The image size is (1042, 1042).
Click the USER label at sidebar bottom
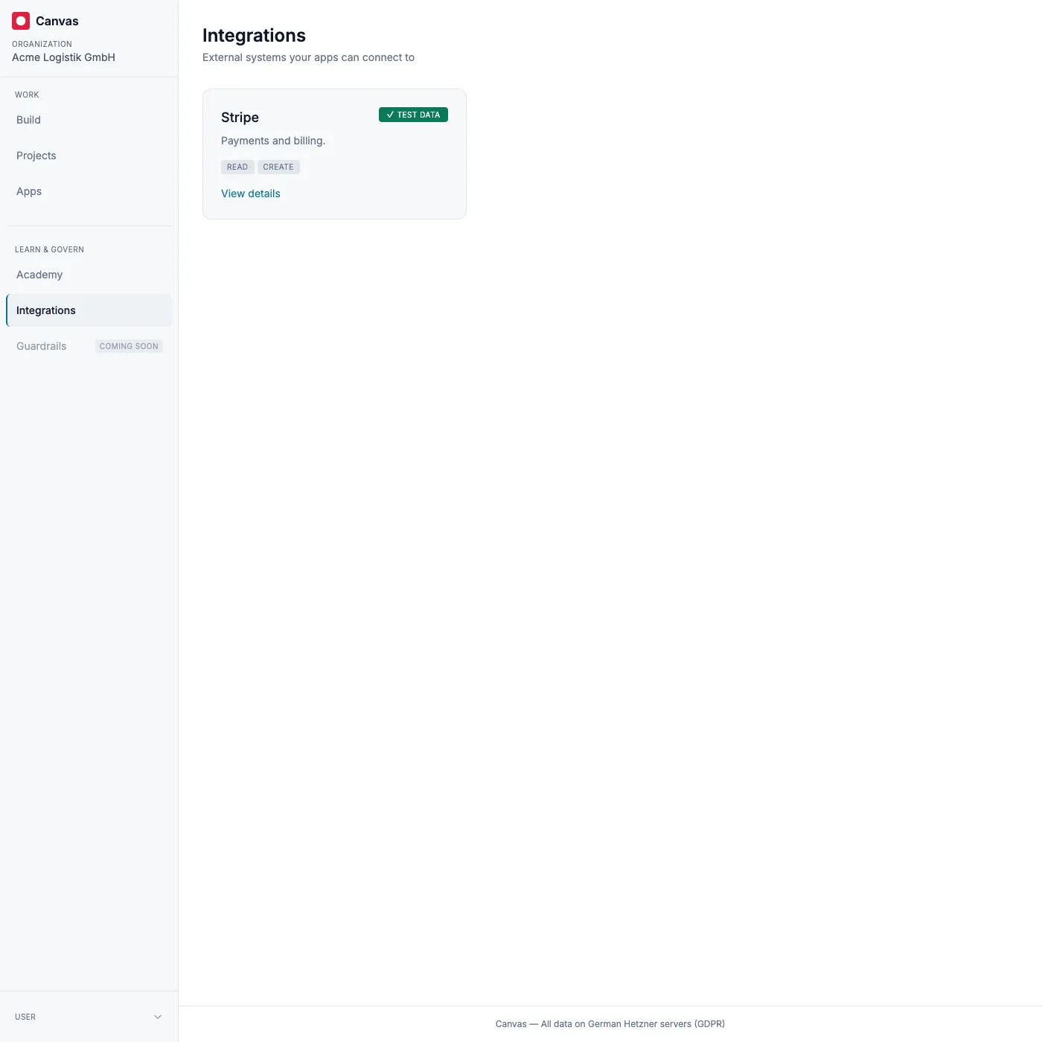click(x=25, y=1017)
